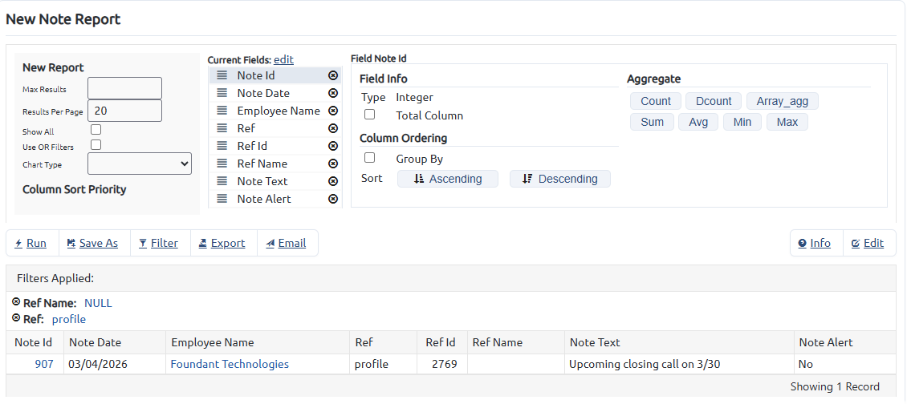Apply the Dcount aggregate
This screenshot has height=404, width=907.
click(714, 101)
